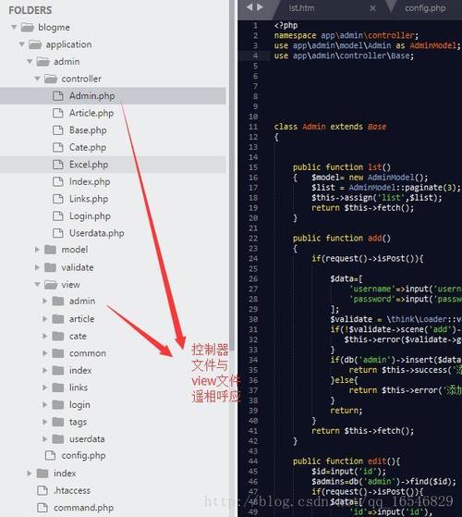Image resolution: width=462 pixels, height=517 pixels.
Task: Click the links folder icon
Action: pyautogui.click(x=58, y=388)
